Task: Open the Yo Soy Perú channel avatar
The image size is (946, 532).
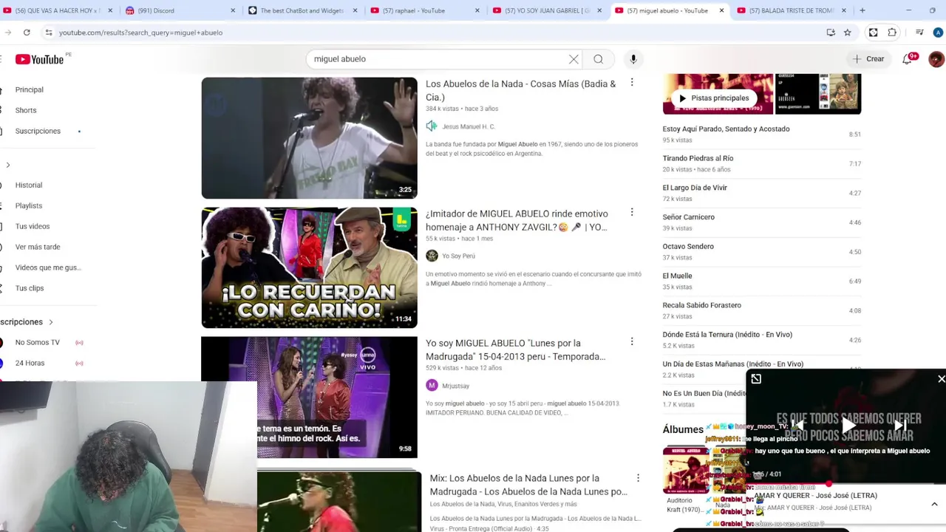Action: coord(432,256)
